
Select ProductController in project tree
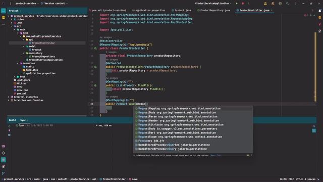pyautogui.click(x=43, y=43)
